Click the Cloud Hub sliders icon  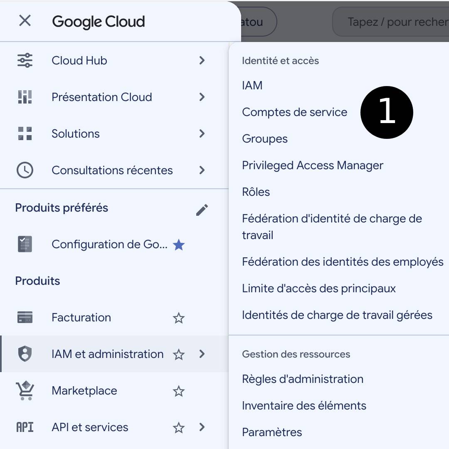coord(25,60)
